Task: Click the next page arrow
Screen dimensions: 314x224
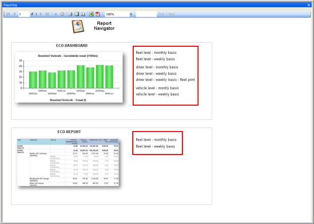Action: pos(42,14)
